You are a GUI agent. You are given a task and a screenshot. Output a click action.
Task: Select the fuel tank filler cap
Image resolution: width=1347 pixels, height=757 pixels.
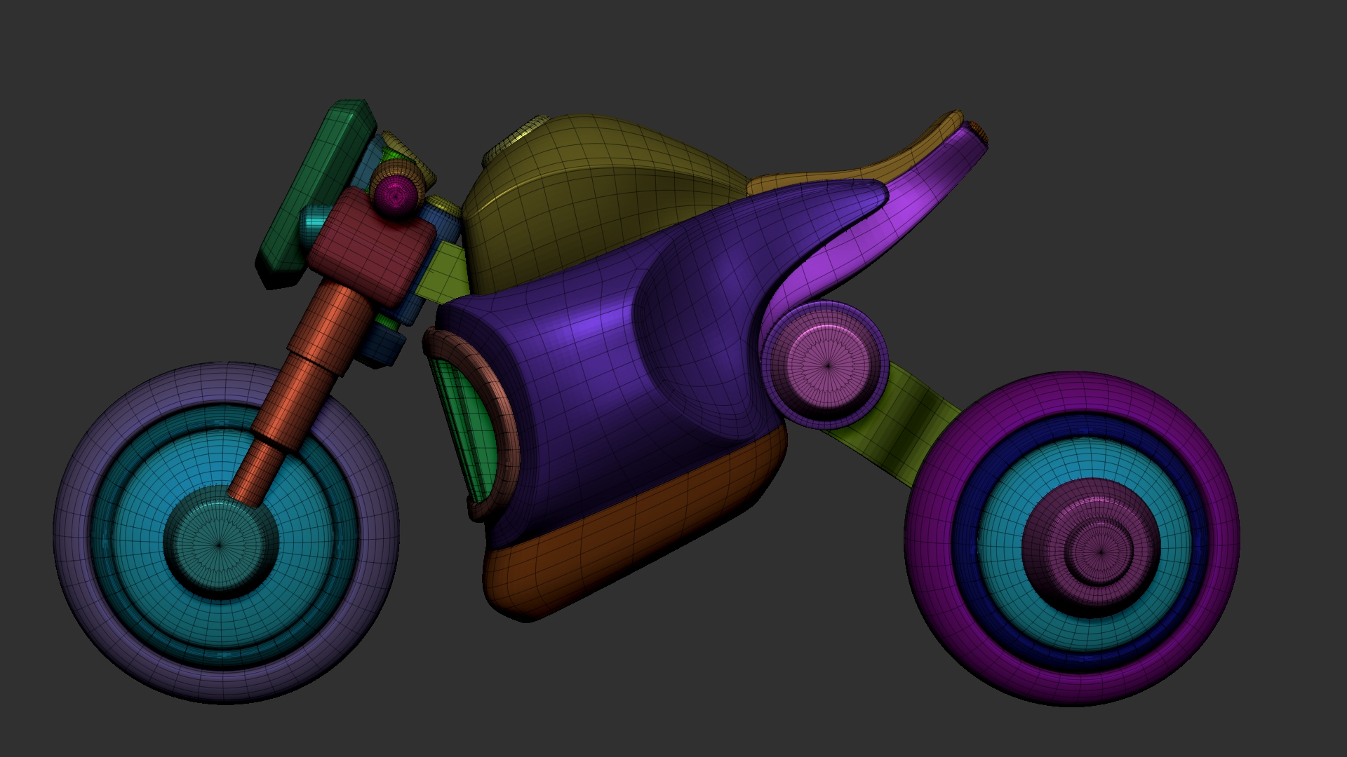tap(516, 140)
